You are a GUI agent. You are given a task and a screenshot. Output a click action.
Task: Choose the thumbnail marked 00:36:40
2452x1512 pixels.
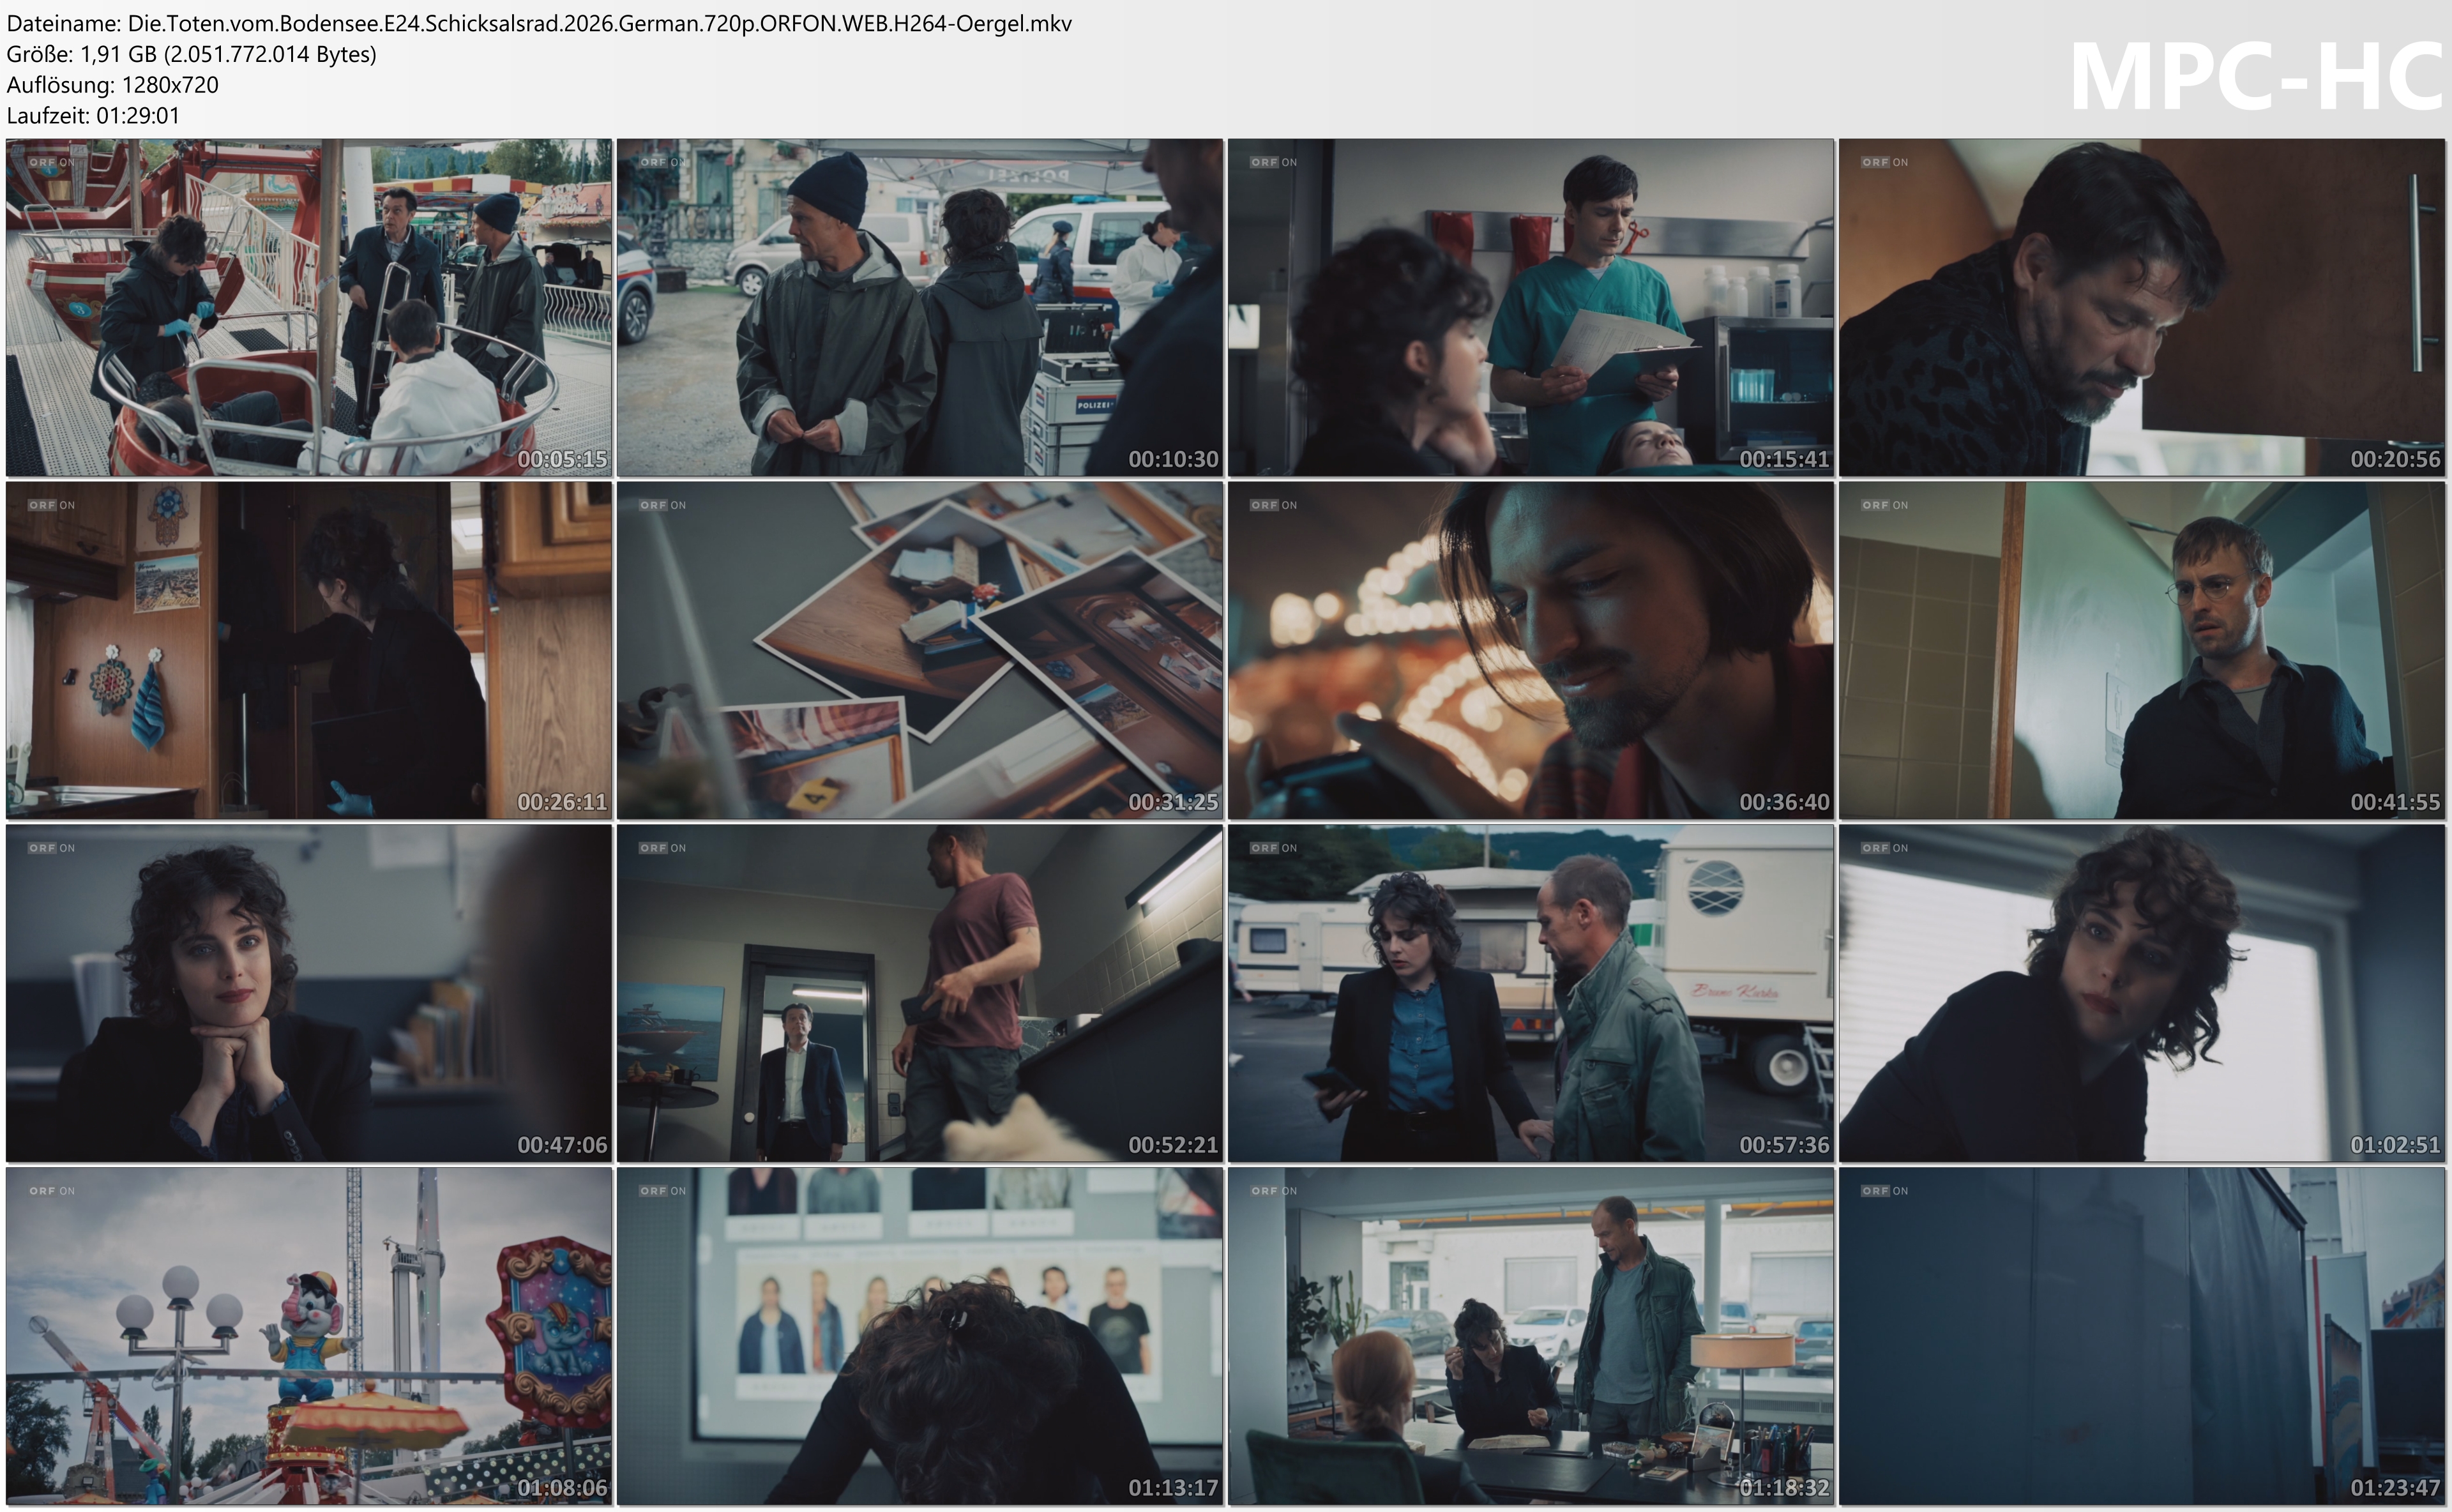1530,650
